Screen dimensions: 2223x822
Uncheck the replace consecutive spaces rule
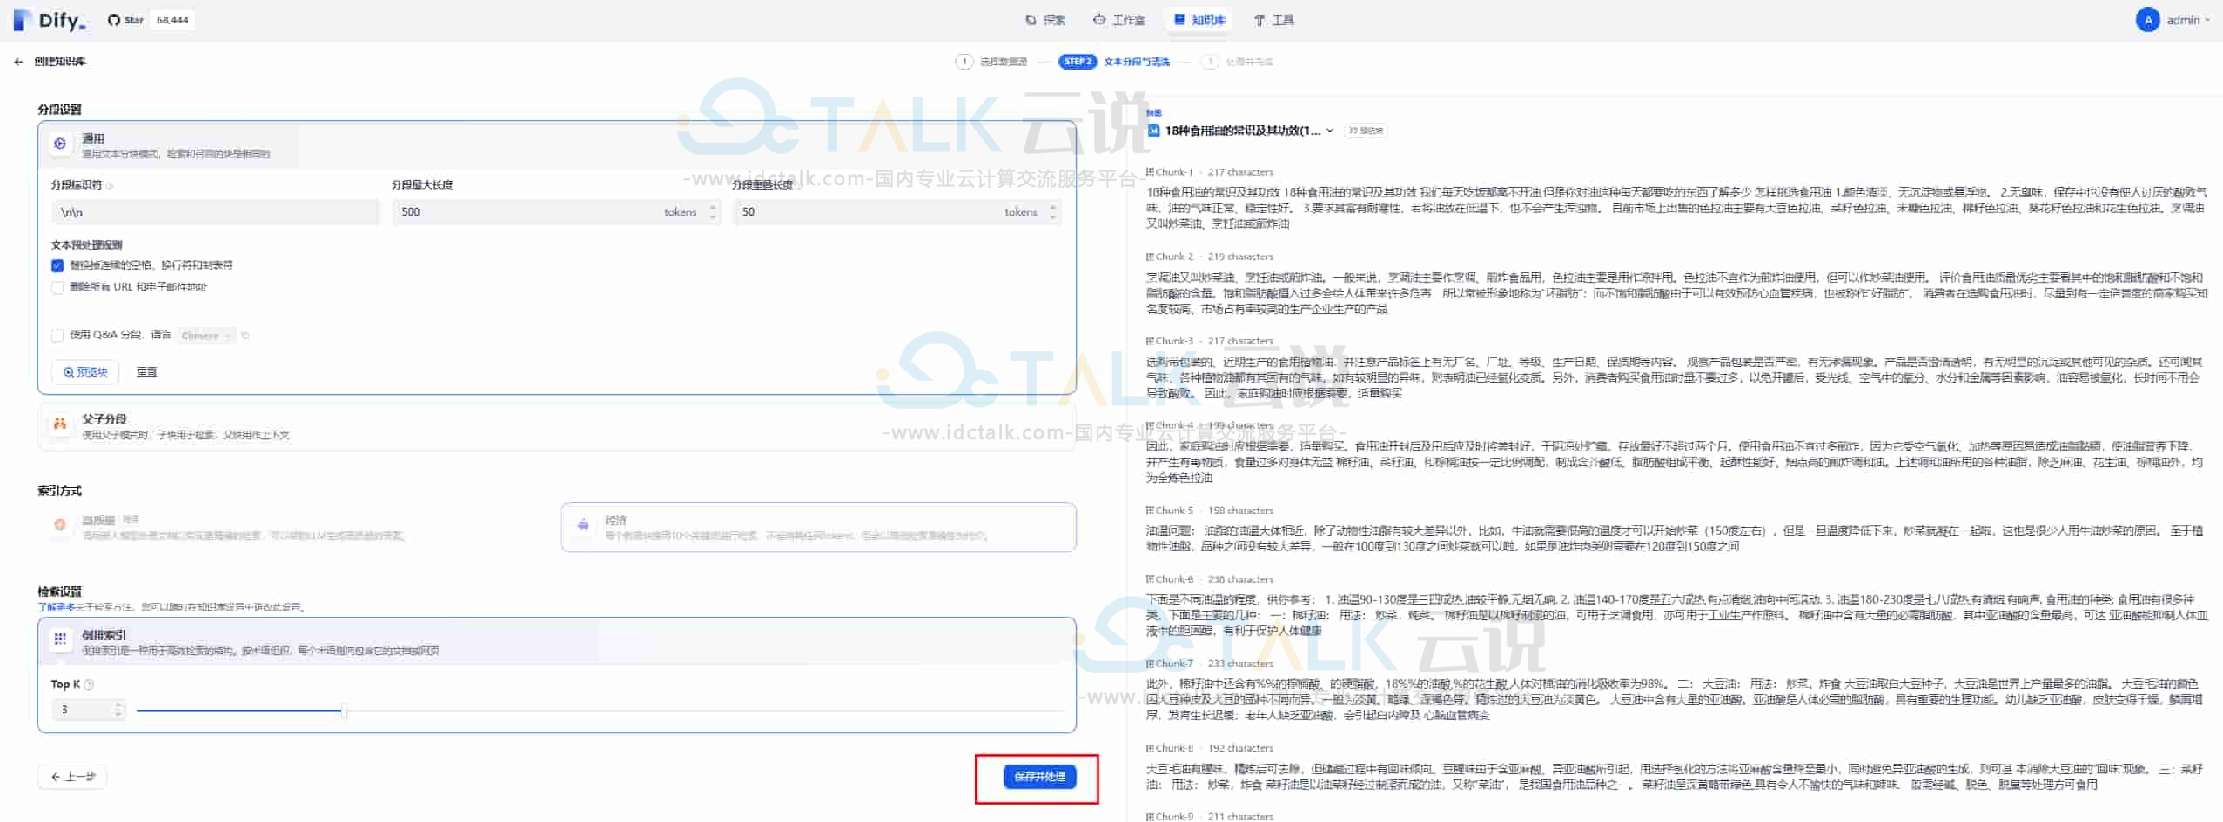[x=57, y=266]
